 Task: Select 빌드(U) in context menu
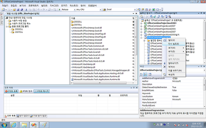[x=174, y=40]
